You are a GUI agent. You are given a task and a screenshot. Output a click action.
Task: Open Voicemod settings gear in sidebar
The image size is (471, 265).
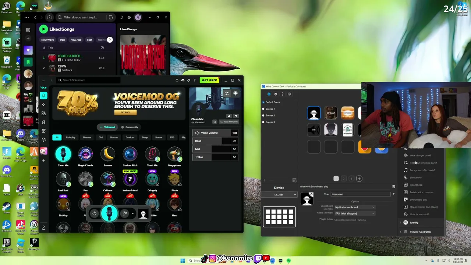(43, 139)
